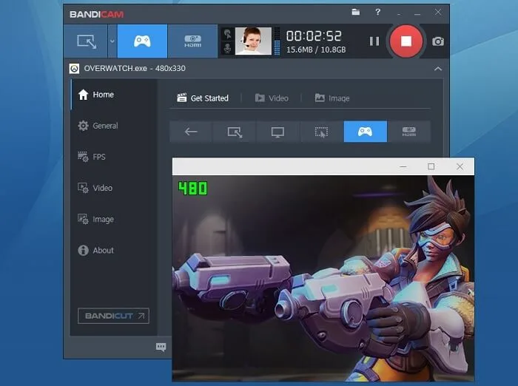Minimize the Overwatch game window

(403, 167)
